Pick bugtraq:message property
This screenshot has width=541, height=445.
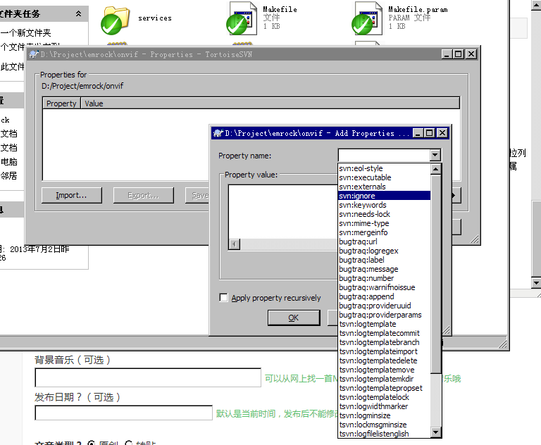(x=385, y=269)
